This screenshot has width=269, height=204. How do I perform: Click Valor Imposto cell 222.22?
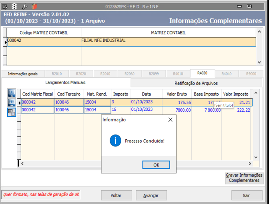[236, 110]
